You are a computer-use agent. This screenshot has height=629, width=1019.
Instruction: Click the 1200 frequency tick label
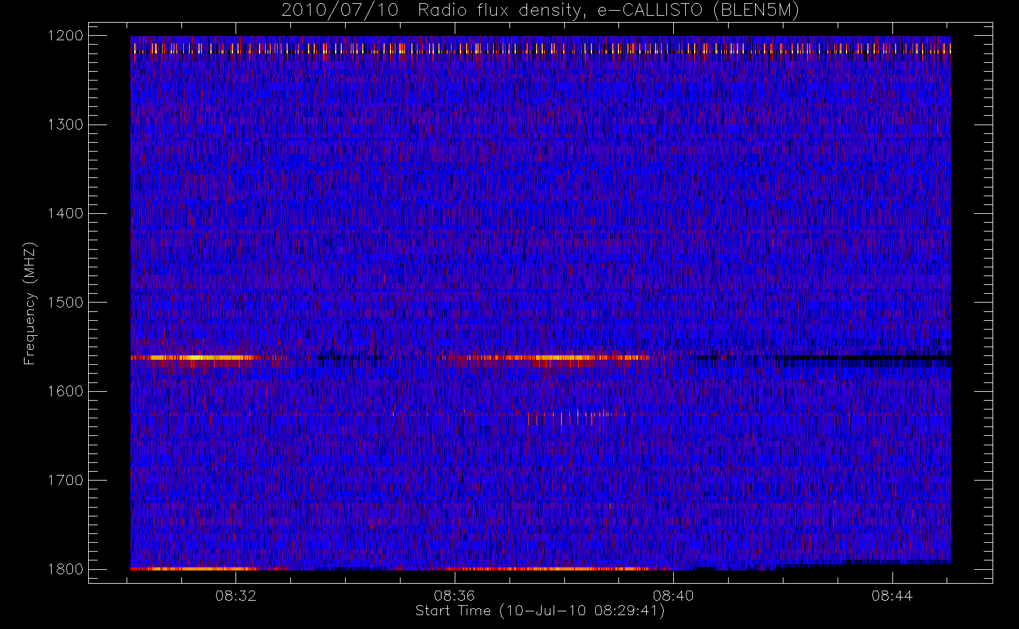[x=65, y=36]
